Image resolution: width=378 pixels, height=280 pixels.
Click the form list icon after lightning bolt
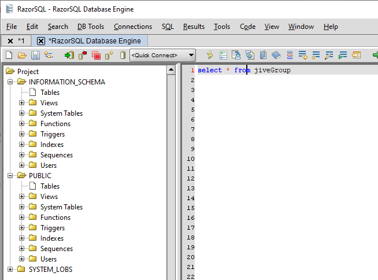tap(224, 56)
